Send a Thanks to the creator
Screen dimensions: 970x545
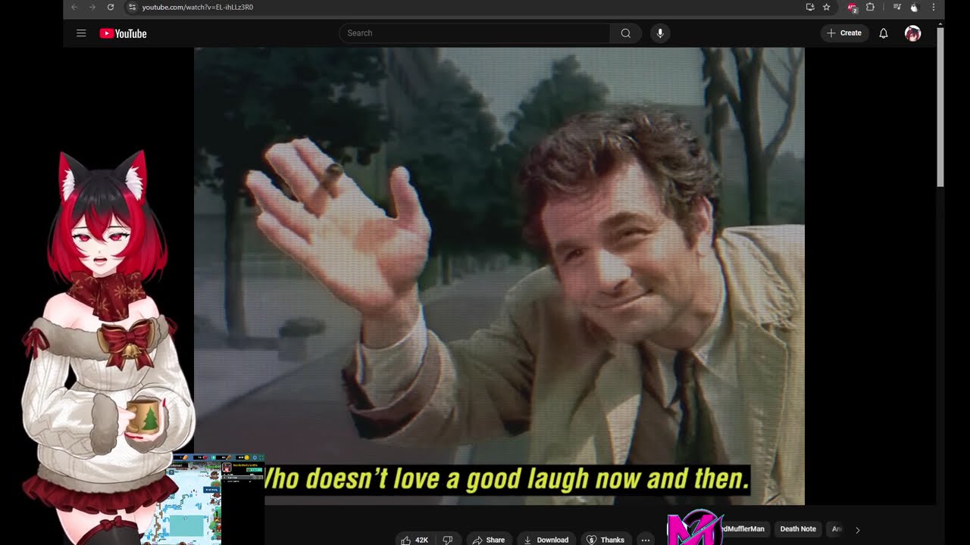pyautogui.click(x=606, y=540)
